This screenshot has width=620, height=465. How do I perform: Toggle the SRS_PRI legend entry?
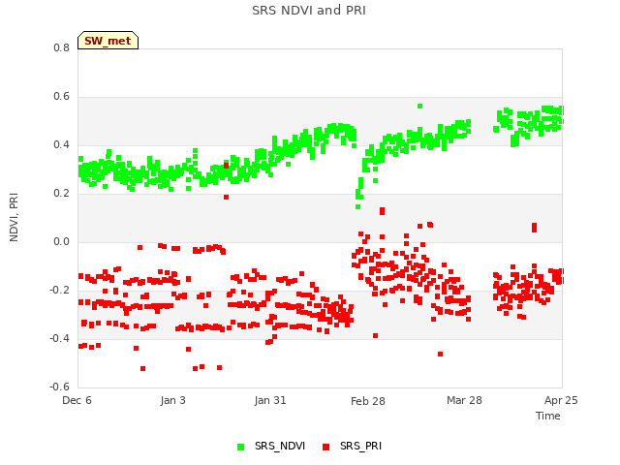(352, 446)
